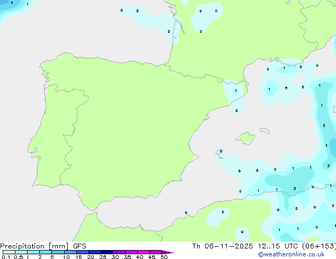Screen dimensions: 336x259
Task: Pick the 25–30 mm dark blue swatch
Action: [x=107, y=252]
